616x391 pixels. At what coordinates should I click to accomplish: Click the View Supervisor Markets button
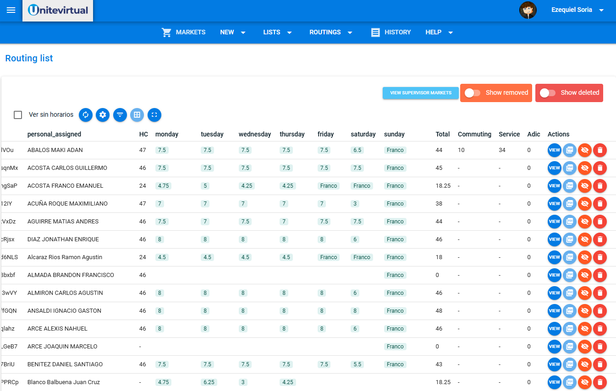[420, 93]
